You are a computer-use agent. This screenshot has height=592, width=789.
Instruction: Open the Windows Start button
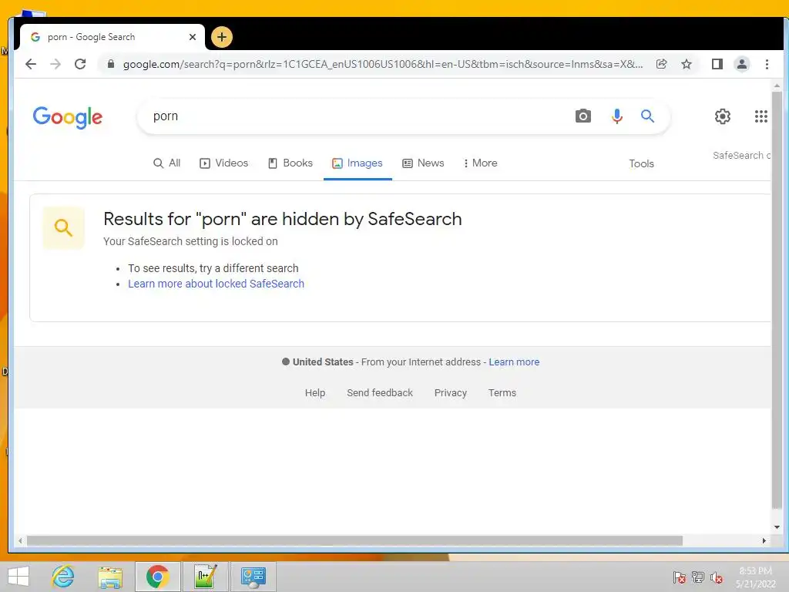18,577
